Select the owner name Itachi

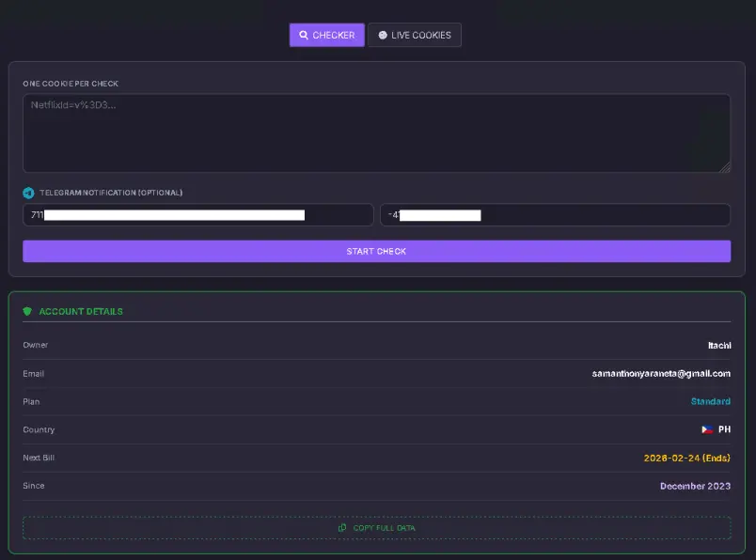(x=719, y=346)
